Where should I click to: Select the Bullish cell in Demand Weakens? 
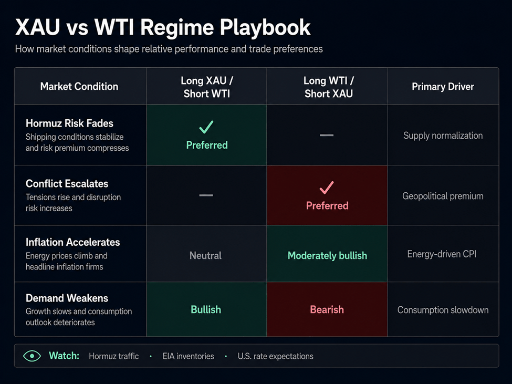[x=206, y=309]
